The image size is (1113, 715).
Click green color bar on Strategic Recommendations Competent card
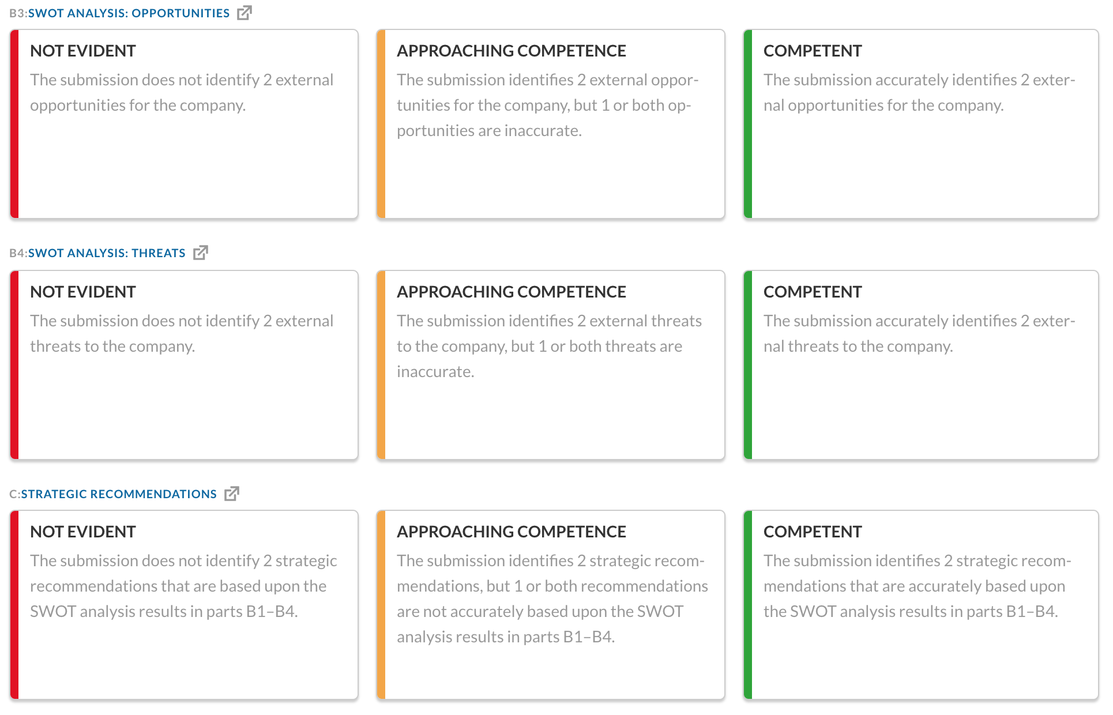pyautogui.click(x=748, y=605)
